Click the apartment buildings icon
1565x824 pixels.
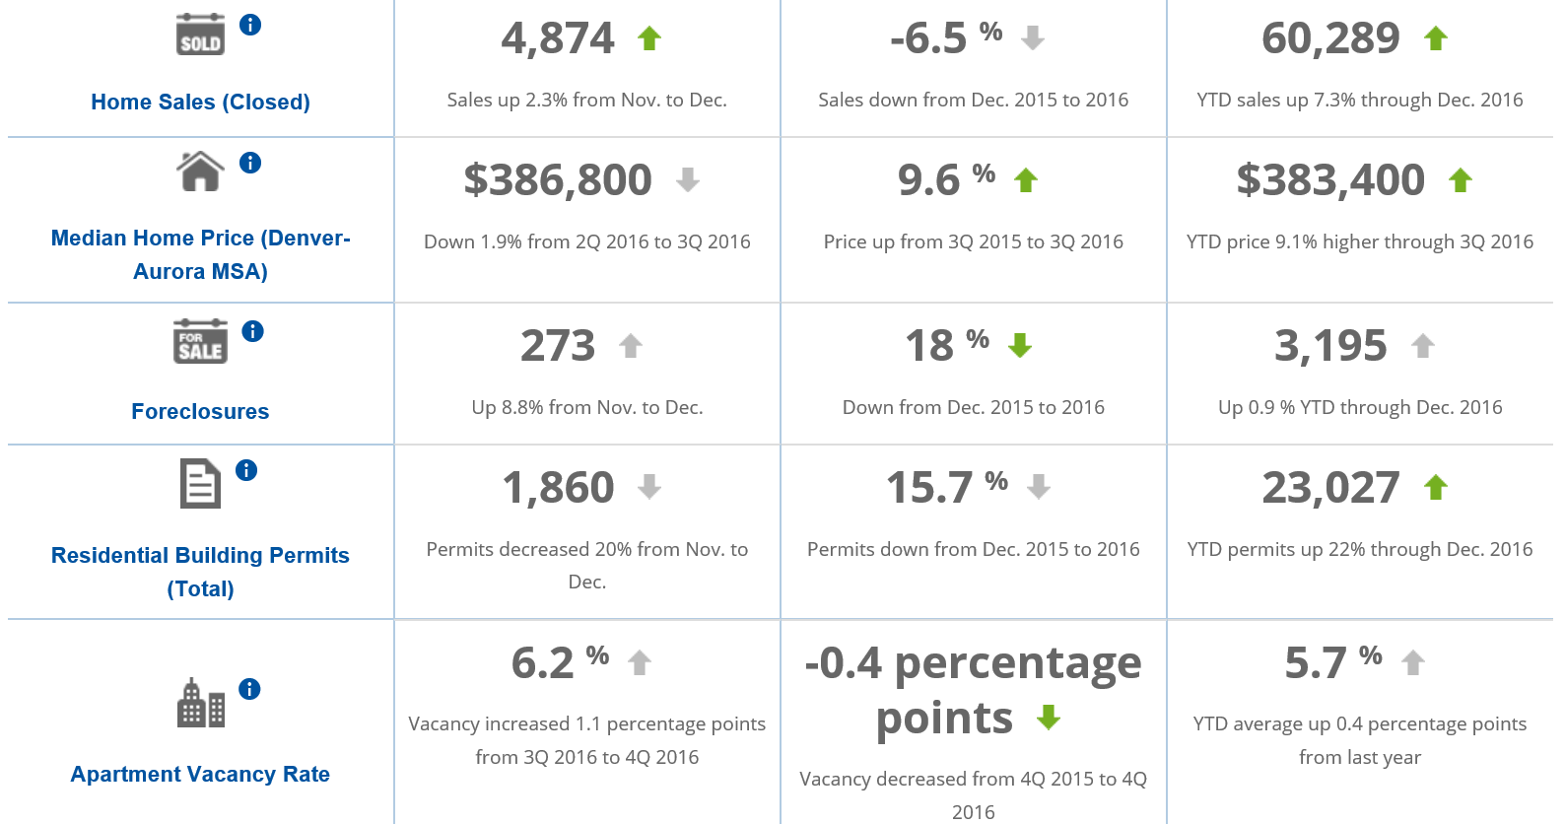200,703
